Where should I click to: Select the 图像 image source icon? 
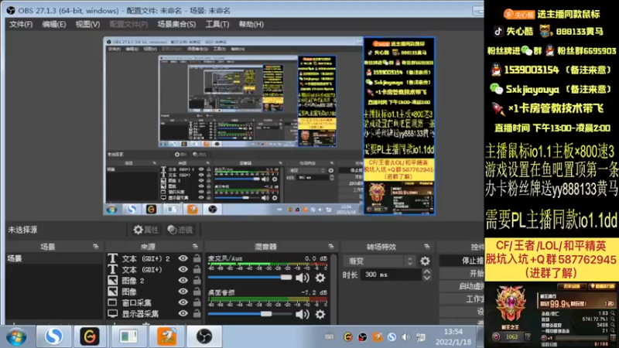pyautogui.click(x=112, y=292)
